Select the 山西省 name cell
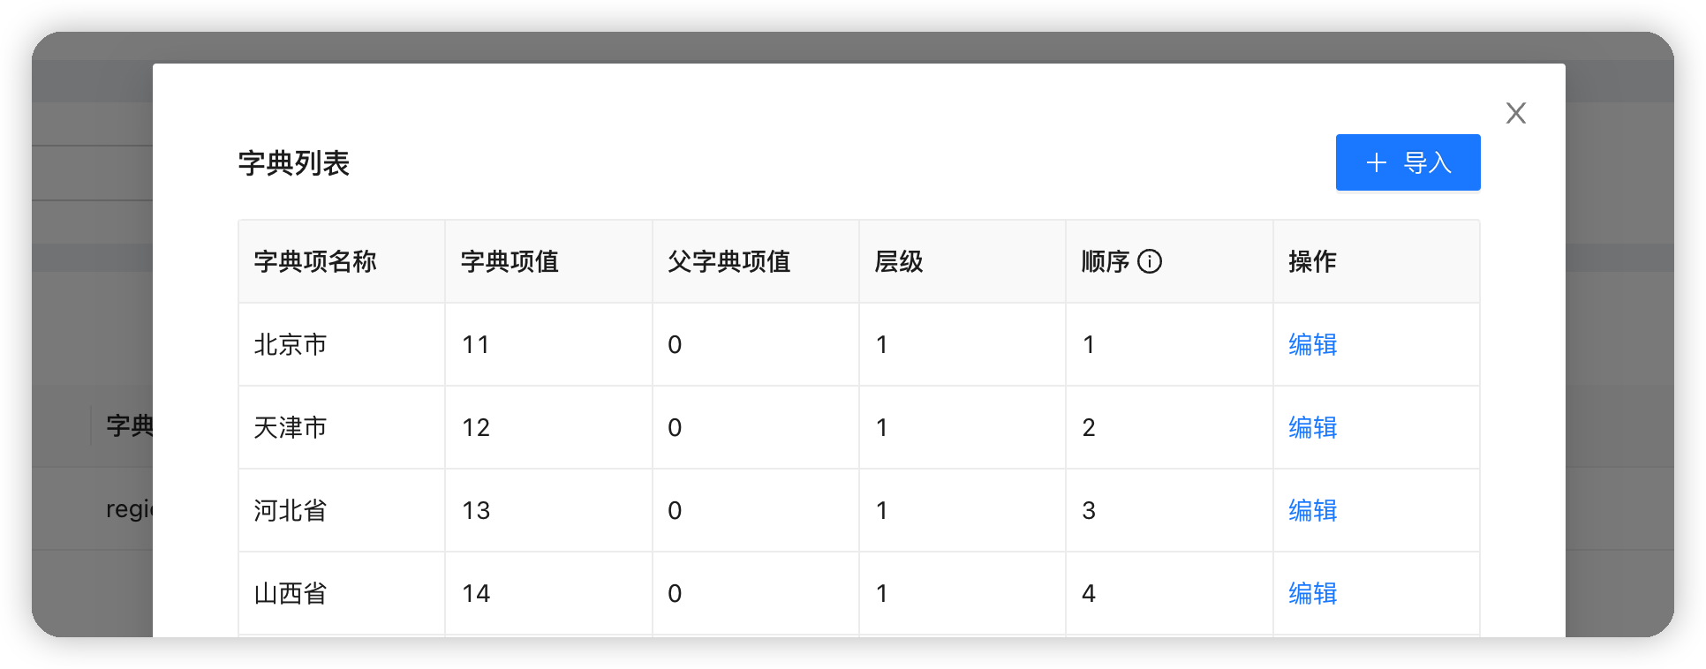 point(342,593)
